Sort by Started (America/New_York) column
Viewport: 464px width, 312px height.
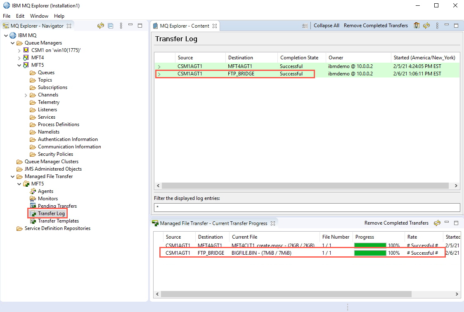pos(425,58)
